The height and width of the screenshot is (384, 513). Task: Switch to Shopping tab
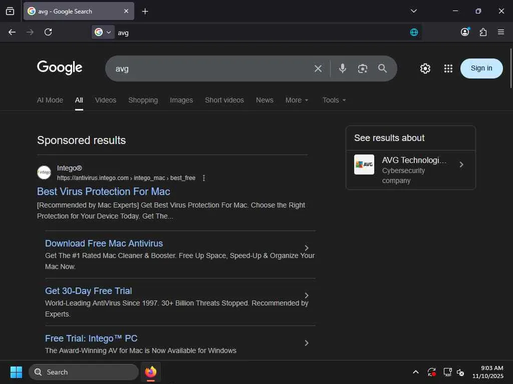point(143,100)
